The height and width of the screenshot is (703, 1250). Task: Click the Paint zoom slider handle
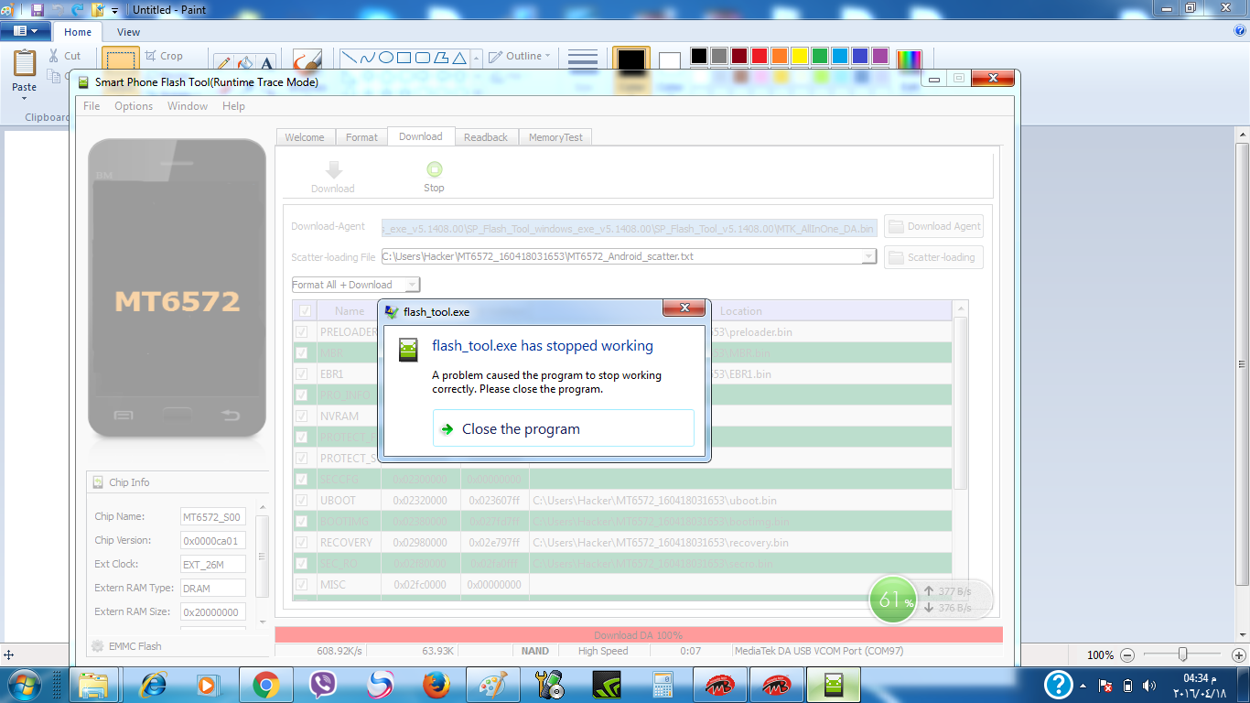coord(1183,654)
